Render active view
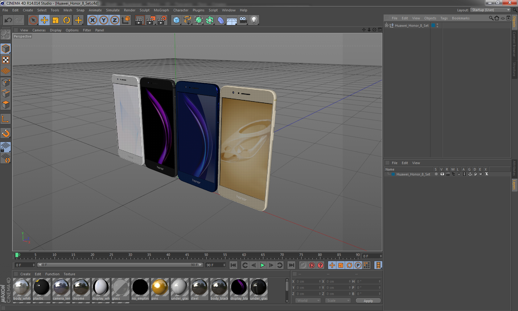 139,20
